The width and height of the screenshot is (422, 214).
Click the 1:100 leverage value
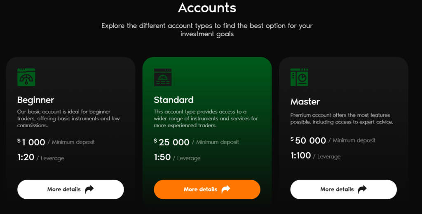coord(301,156)
